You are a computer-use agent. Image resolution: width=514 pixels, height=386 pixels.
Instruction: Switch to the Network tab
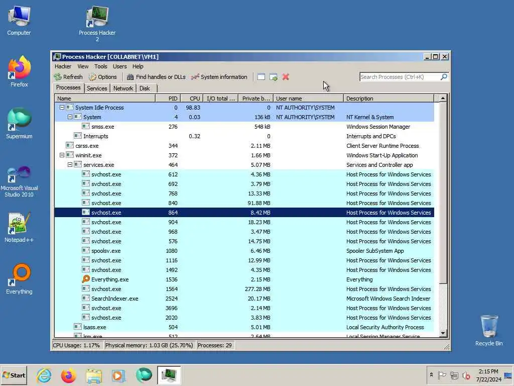[x=123, y=88]
